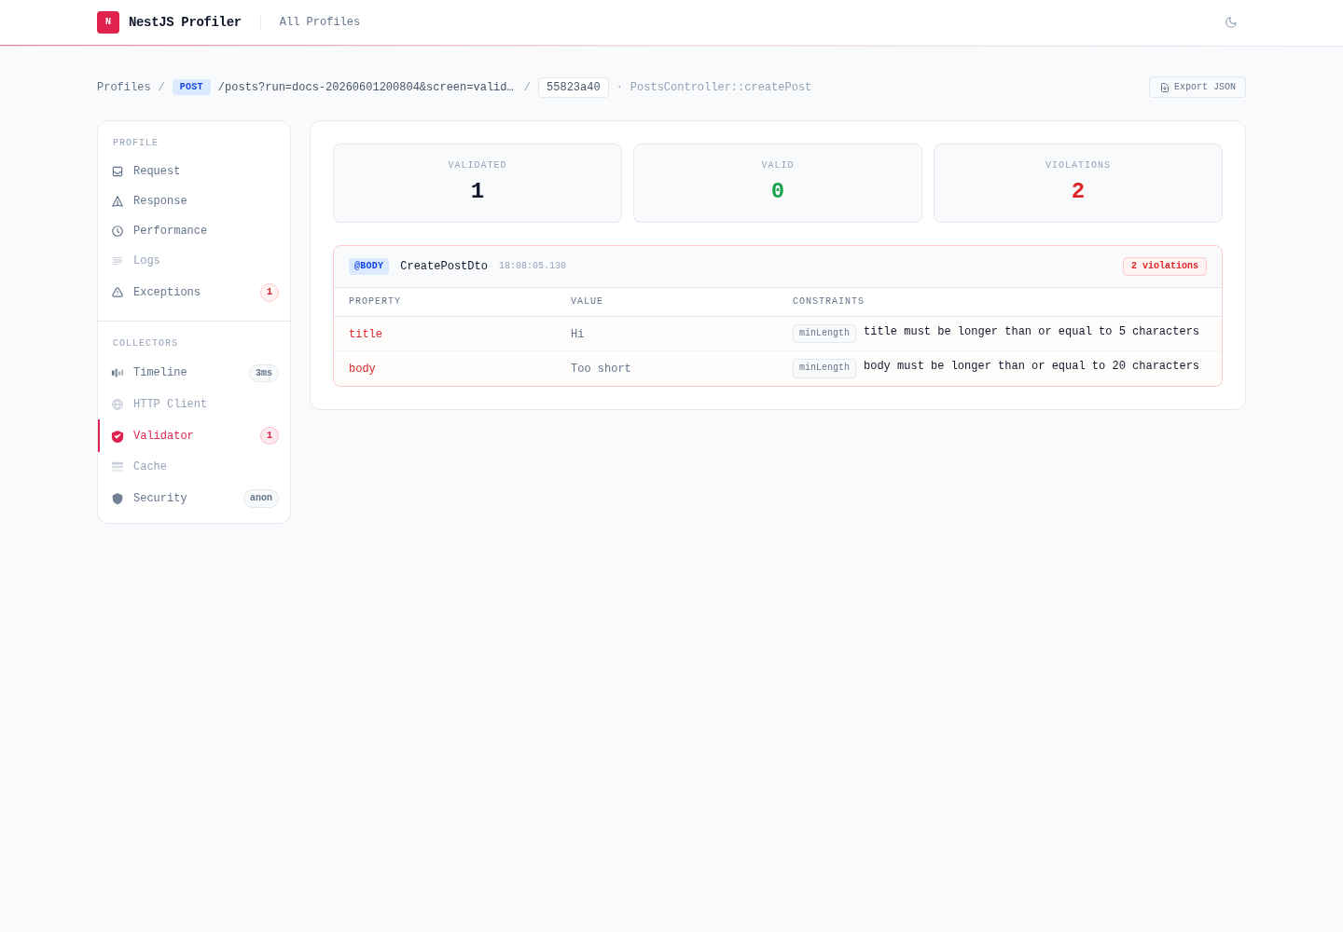Click the VALUE column header

(x=587, y=301)
